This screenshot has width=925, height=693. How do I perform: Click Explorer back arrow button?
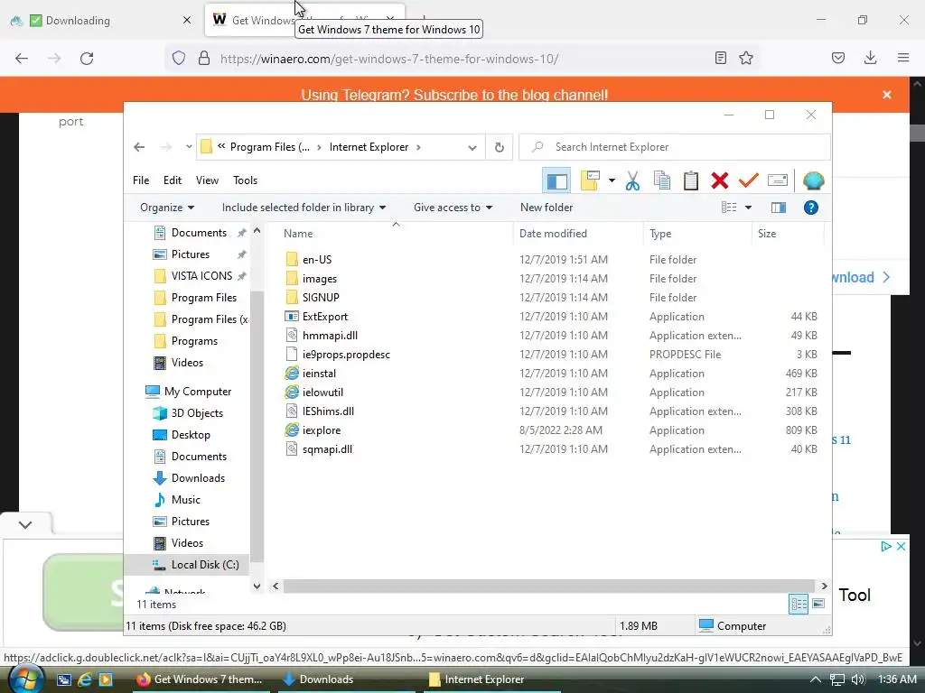[x=139, y=147]
